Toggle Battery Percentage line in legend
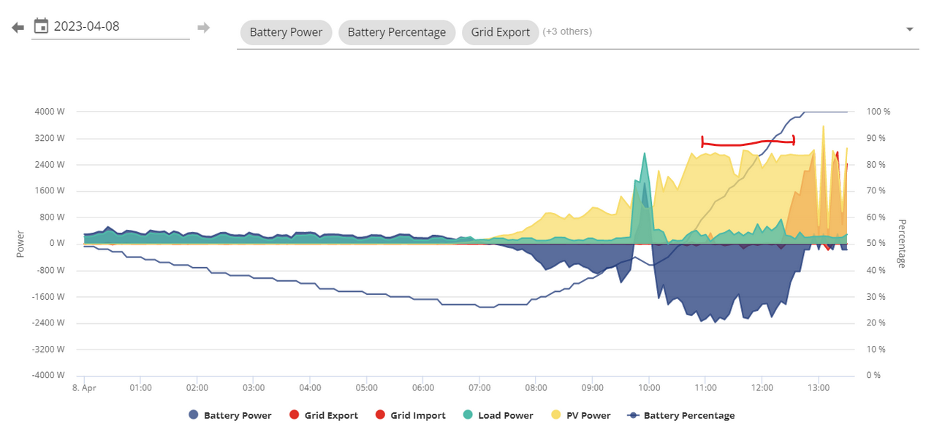 pyautogui.click(x=681, y=415)
